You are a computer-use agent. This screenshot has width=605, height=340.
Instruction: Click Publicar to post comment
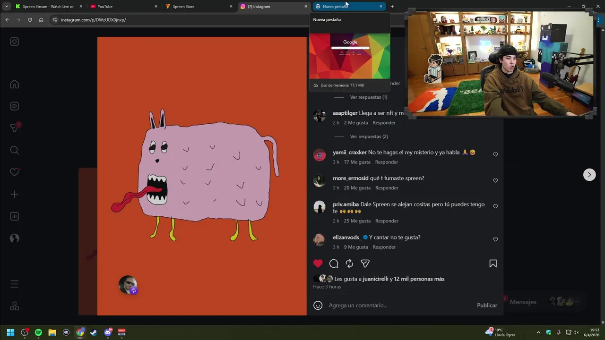point(487,306)
